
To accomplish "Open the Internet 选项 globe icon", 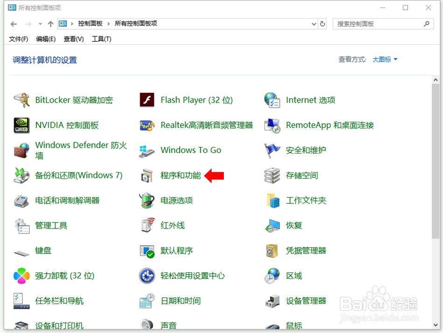I will [x=272, y=100].
